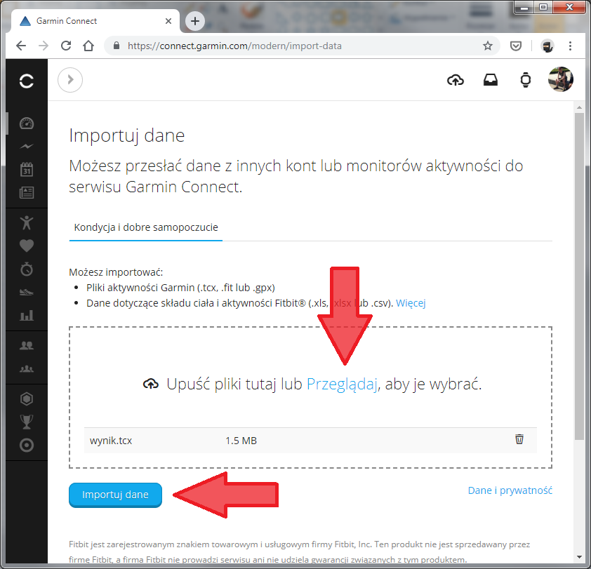Open the target circle sidebar icon
Viewport: 591px width, 569px height.
(27, 446)
